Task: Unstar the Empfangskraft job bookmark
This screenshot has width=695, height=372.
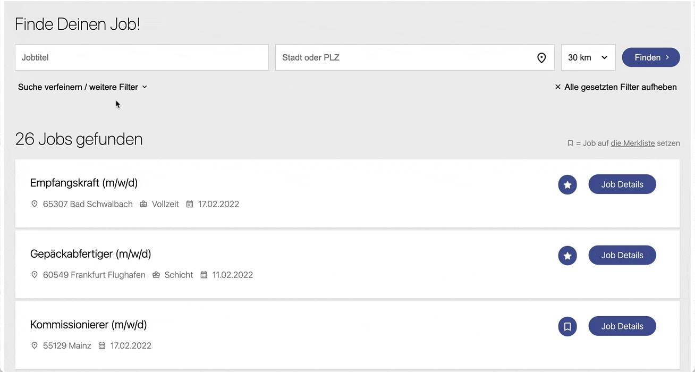Action: pyautogui.click(x=567, y=185)
